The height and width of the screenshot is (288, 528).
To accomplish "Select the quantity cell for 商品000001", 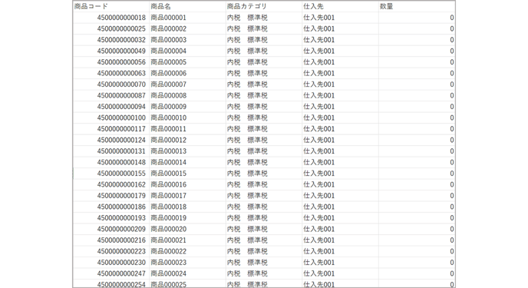I will (417, 18).
